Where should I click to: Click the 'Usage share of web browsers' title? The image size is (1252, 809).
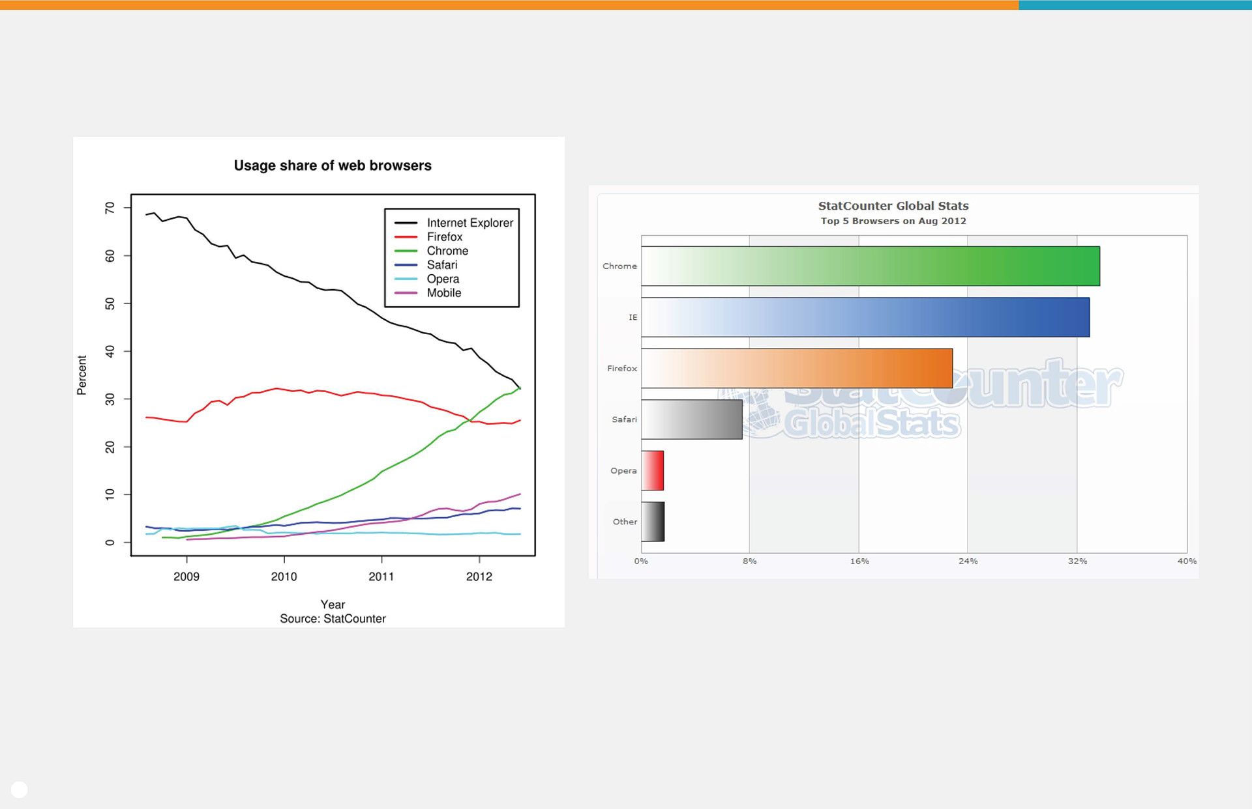[x=333, y=165]
